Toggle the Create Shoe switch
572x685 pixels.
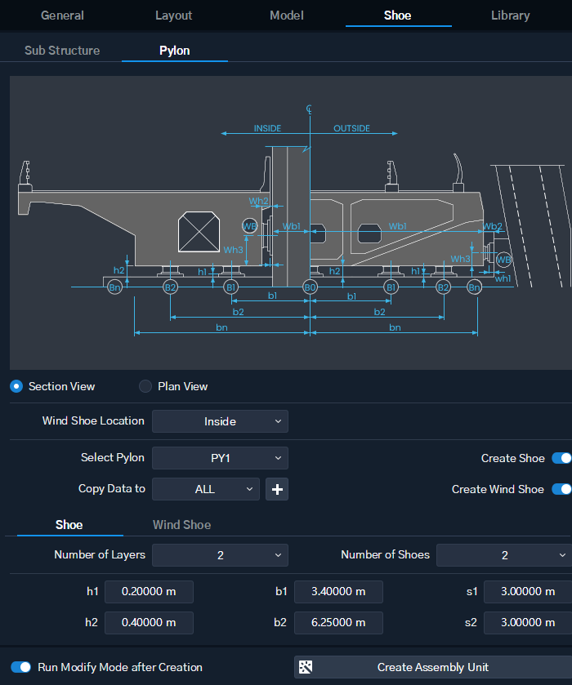(x=561, y=458)
